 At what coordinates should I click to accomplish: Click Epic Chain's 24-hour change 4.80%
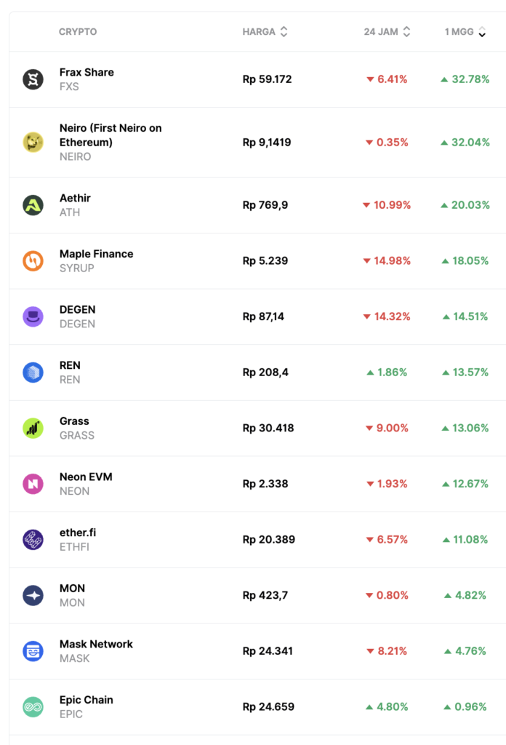click(387, 707)
